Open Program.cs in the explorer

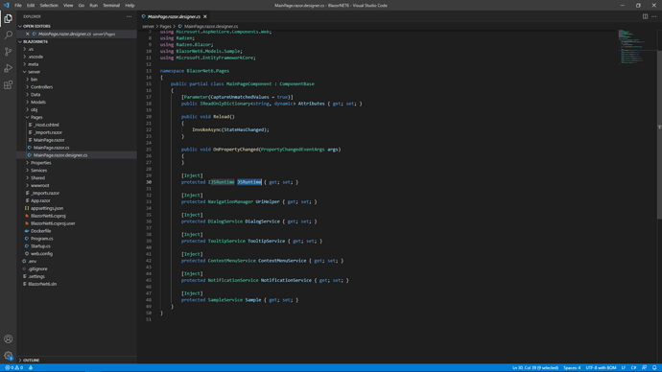click(x=41, y=239)
